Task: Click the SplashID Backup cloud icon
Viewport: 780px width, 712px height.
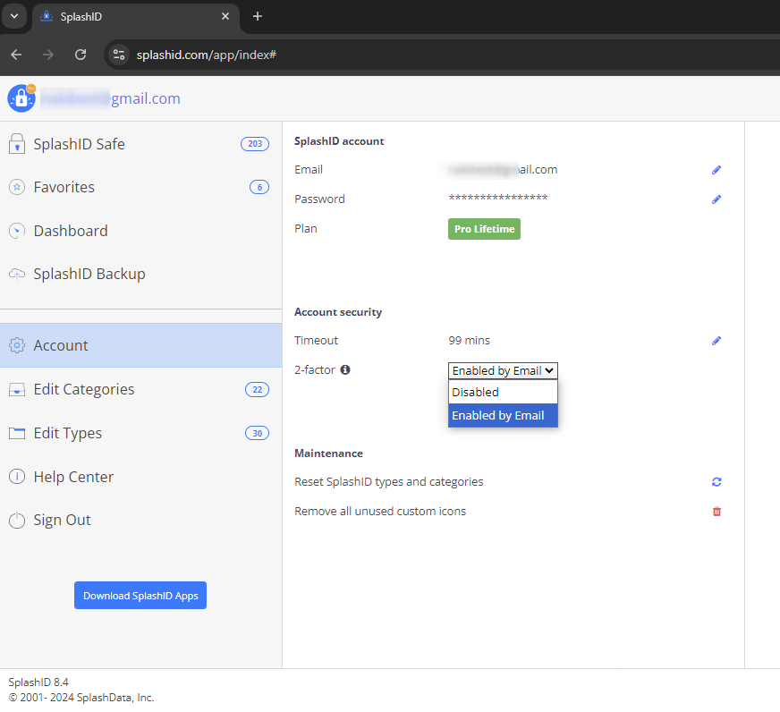Action: pyautogui.click(x=17, y=274)
